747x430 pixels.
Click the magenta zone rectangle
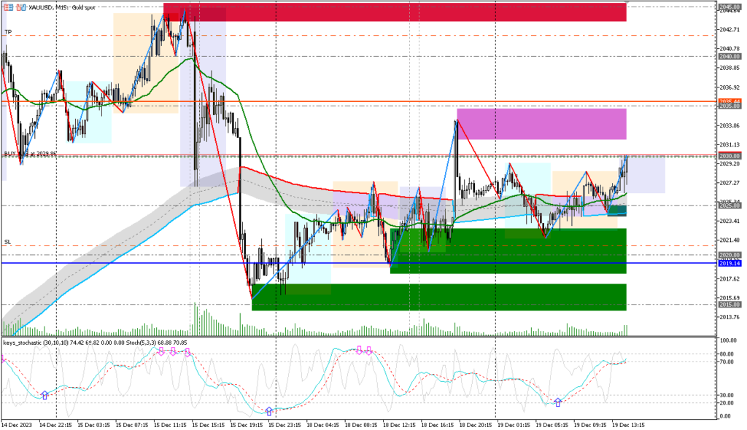(x=541, y=124)
